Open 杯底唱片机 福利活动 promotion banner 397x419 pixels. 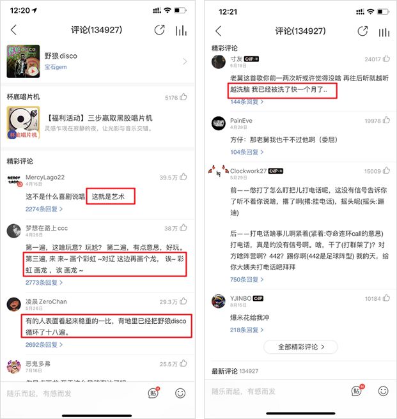98,123
